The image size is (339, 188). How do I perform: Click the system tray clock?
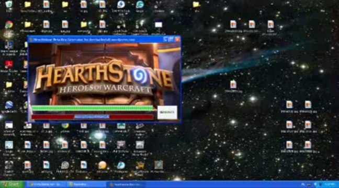point(330,184)
